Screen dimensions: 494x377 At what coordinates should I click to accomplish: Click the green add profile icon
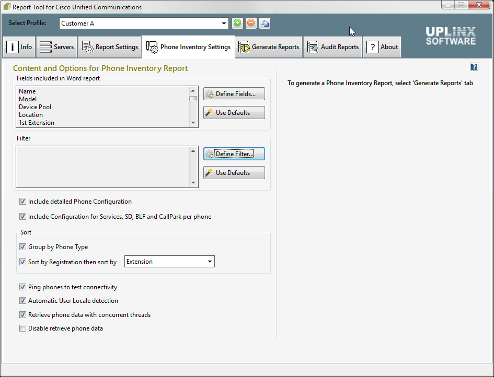pyautogui.click(x=237, y=23)
